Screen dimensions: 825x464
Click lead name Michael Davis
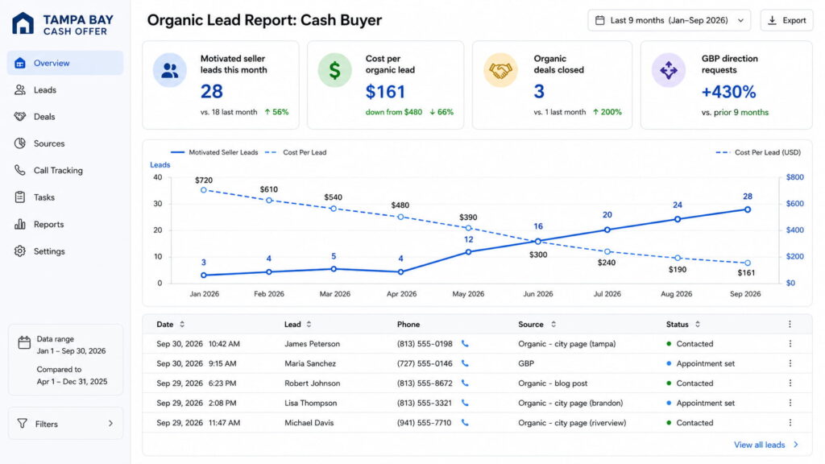point(309,423)
